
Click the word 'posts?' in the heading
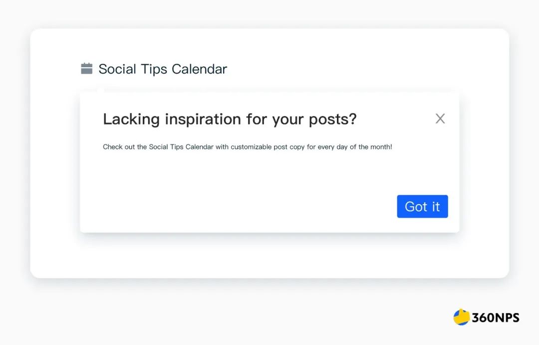tap(333, 119)
